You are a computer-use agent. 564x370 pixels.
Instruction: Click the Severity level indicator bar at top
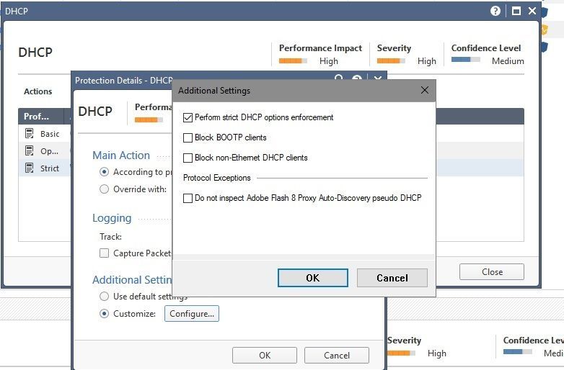click(x=391, y=61)
